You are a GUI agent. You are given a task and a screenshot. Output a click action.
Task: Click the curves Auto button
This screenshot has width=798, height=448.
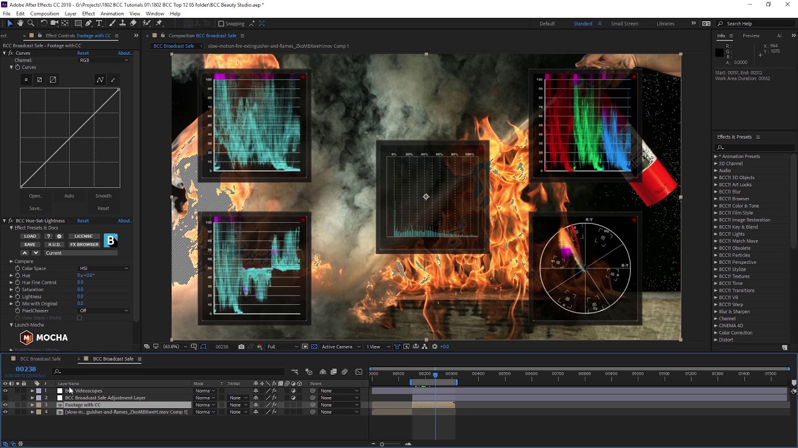[x=69, y=196]
